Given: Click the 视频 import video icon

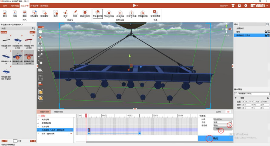Looking at the screenshot, I should point(15,14).
